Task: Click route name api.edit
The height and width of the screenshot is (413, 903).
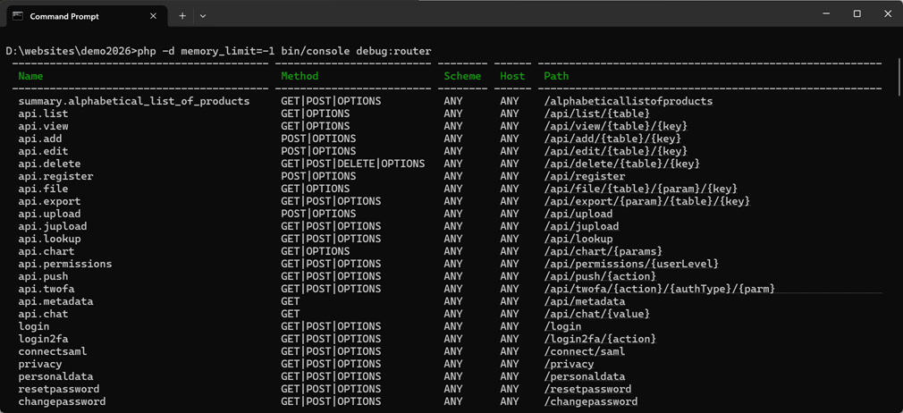Action: coord(43,151)
